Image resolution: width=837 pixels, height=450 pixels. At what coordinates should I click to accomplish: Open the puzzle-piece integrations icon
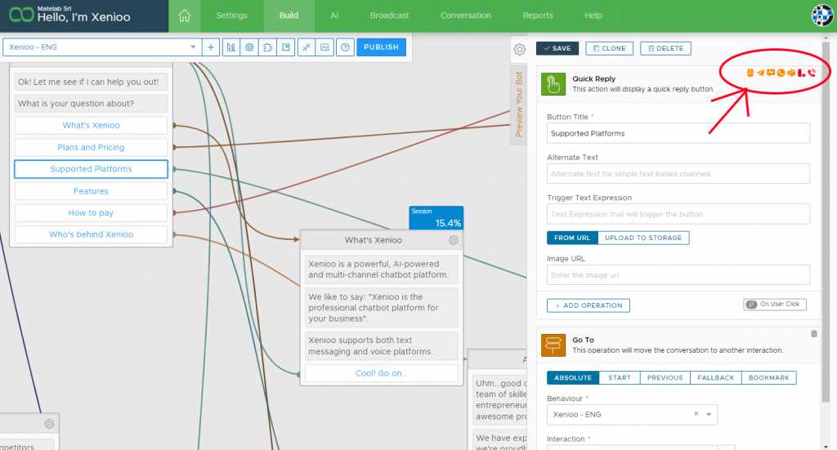click(267, 47)
